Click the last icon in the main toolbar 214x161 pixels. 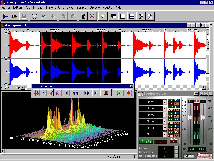pos(150,16)
